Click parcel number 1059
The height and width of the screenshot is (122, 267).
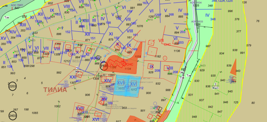(x=138, y=56)
